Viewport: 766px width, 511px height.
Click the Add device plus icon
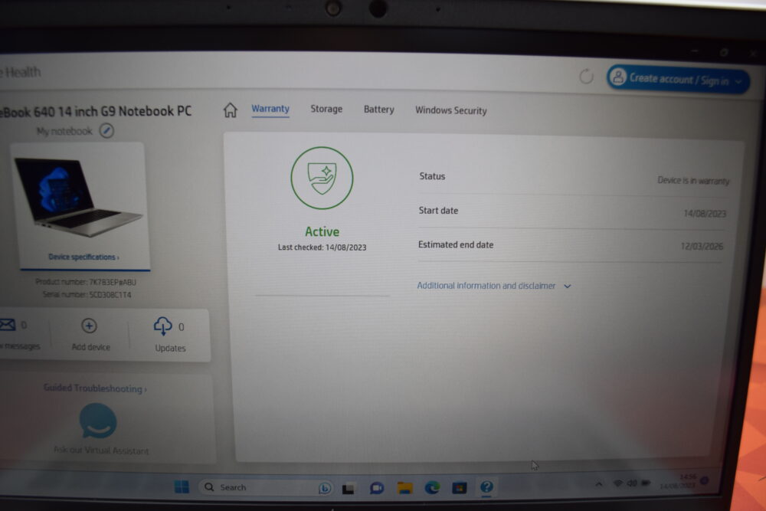[89, 326]
